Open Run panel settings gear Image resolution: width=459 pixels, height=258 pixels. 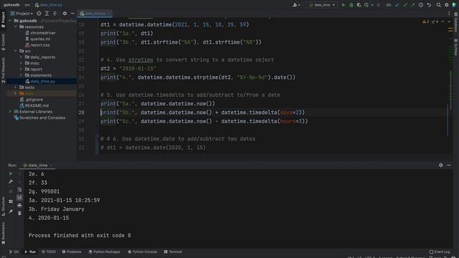pos(440,166)
